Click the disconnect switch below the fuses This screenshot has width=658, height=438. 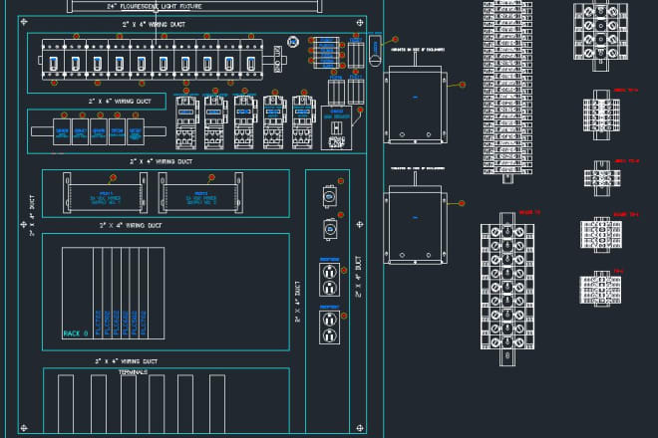pos(336,126)
